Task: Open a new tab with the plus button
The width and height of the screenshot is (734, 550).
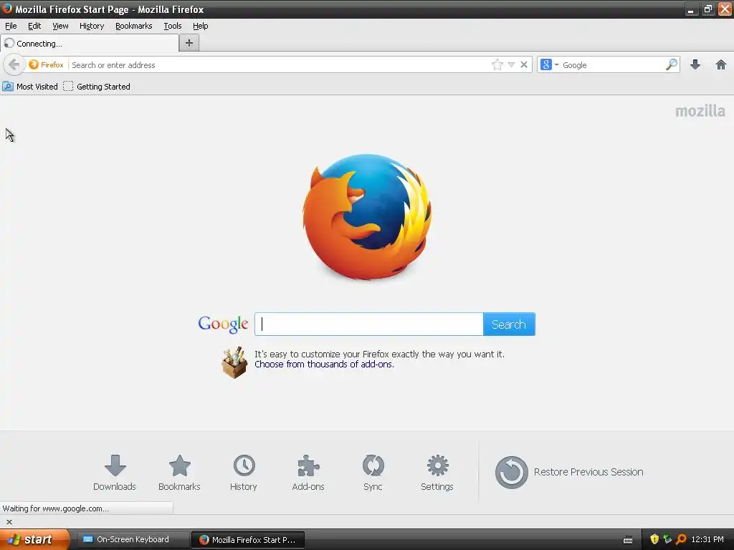Action: (x=189, y=43)
